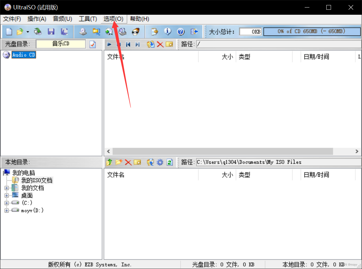This screenshot has height=269, width=362.
Task: Open the 工具(T) menu
Action: [88, 19]
